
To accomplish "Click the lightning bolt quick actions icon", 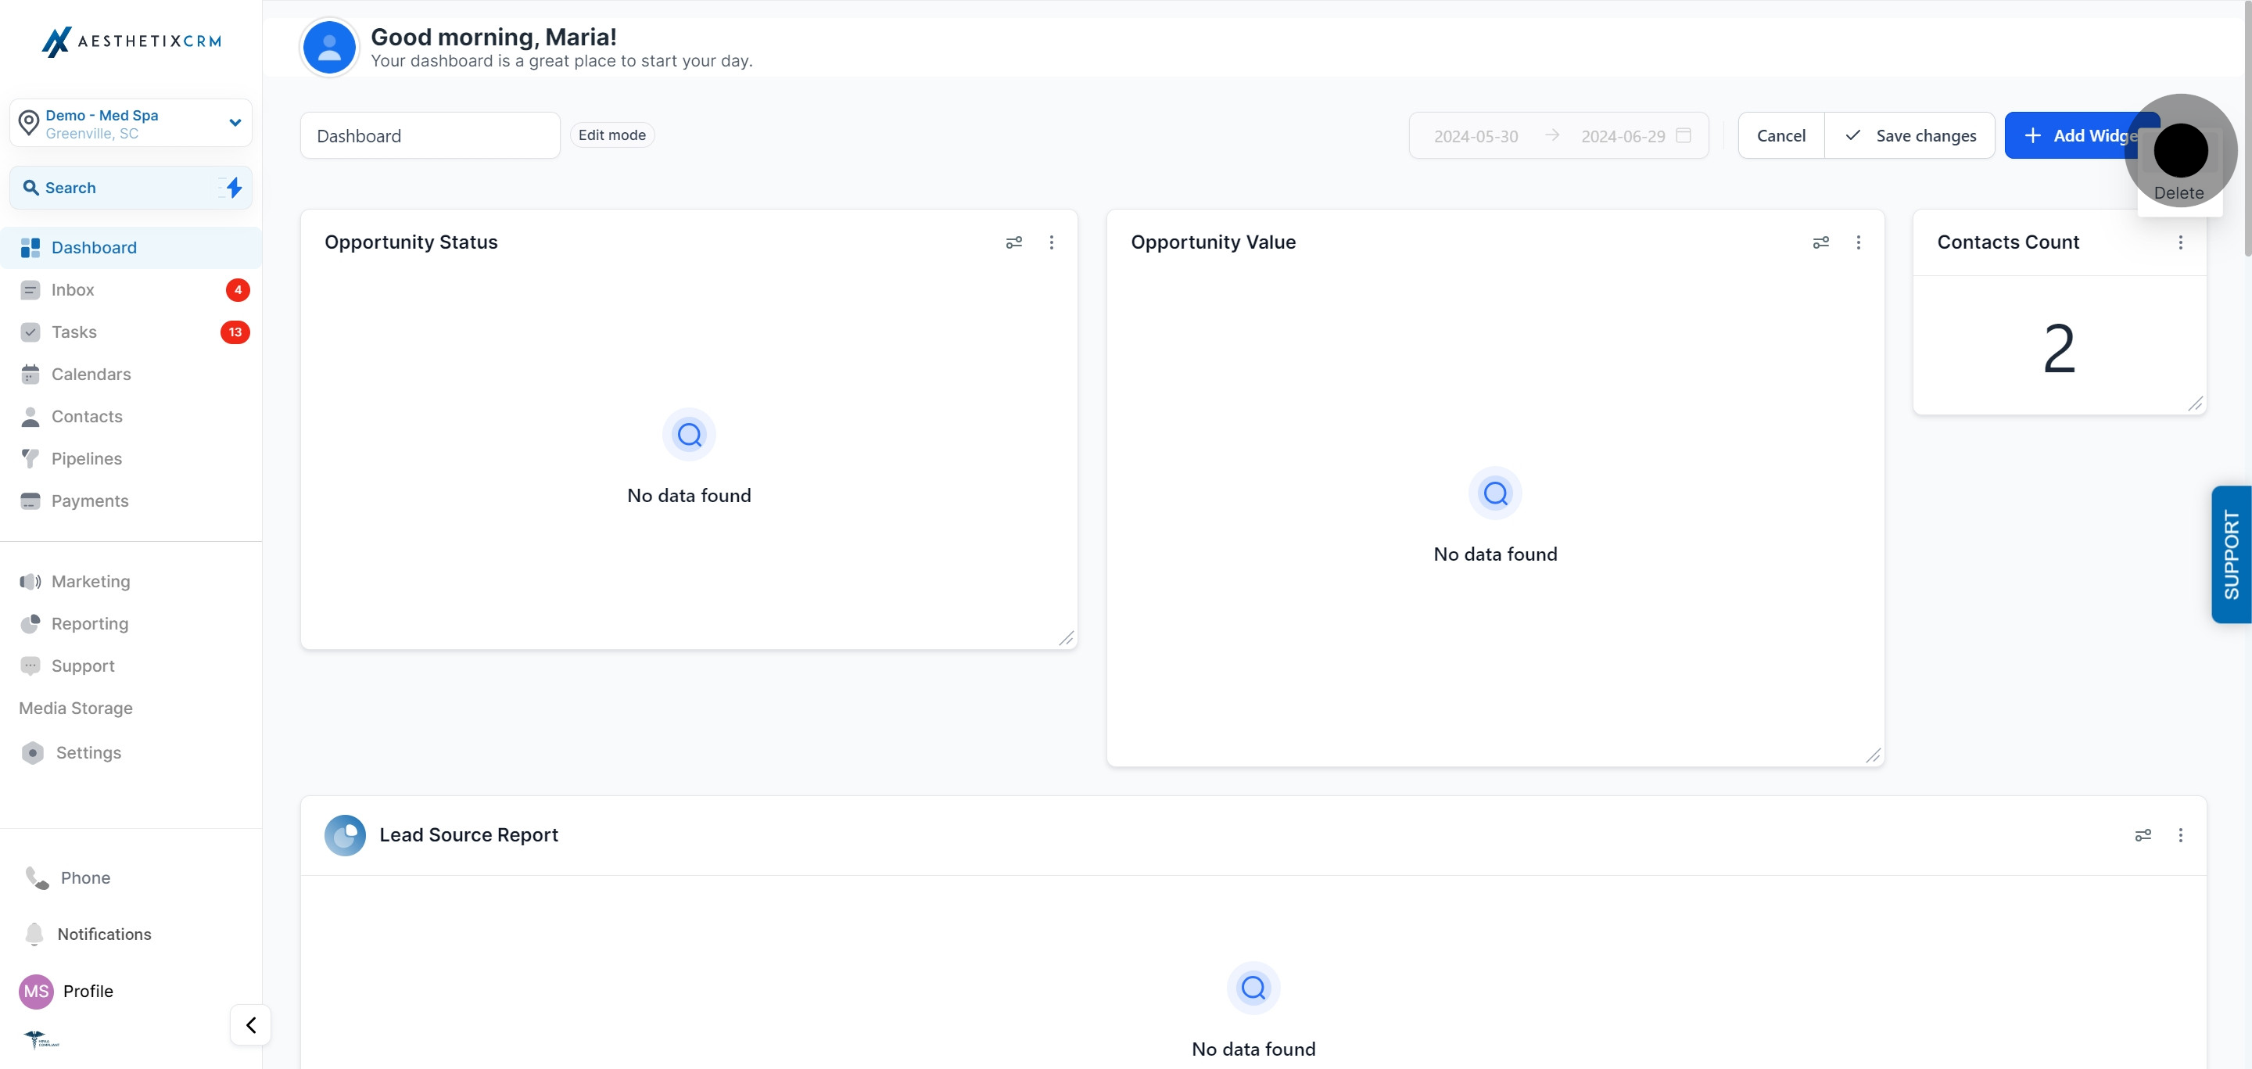I will 232,187.
